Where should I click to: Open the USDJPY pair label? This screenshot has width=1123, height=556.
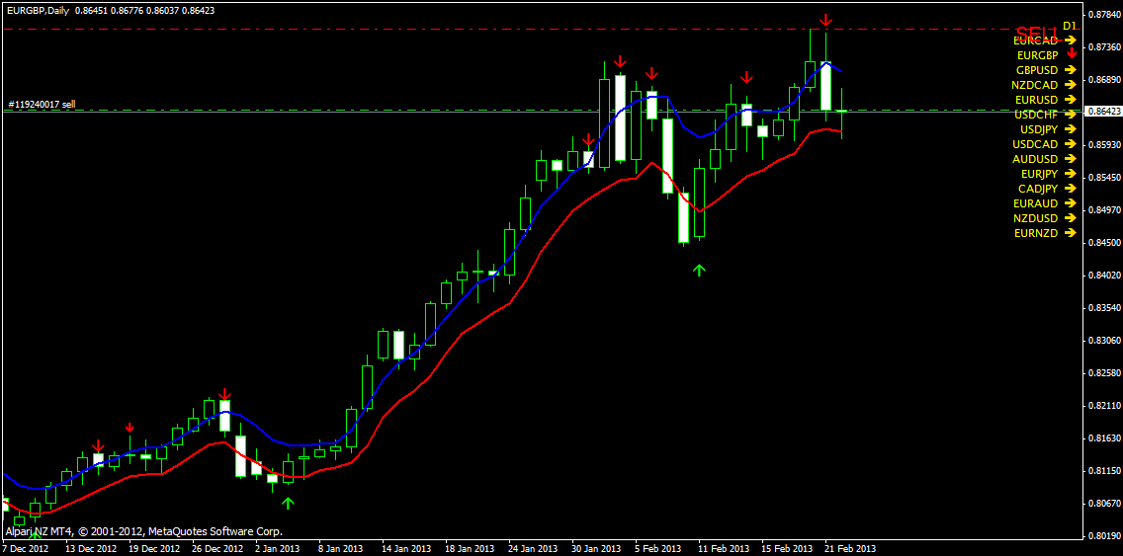(x=1039, y=129)
